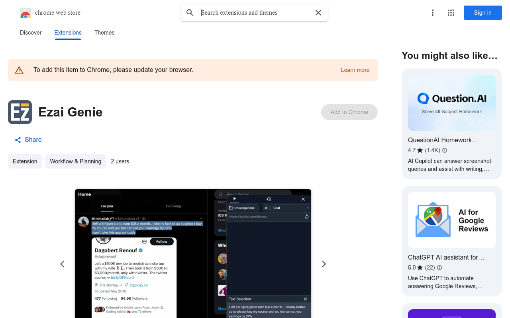Image resolution: width=510 pixels, height=318 pixels.
Task: Click the Add to Chrome button
Action: (x=349, y=112)
